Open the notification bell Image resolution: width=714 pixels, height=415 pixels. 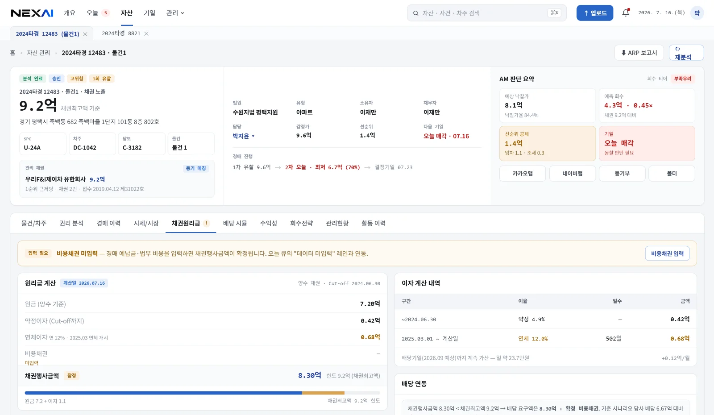point(626,12)
